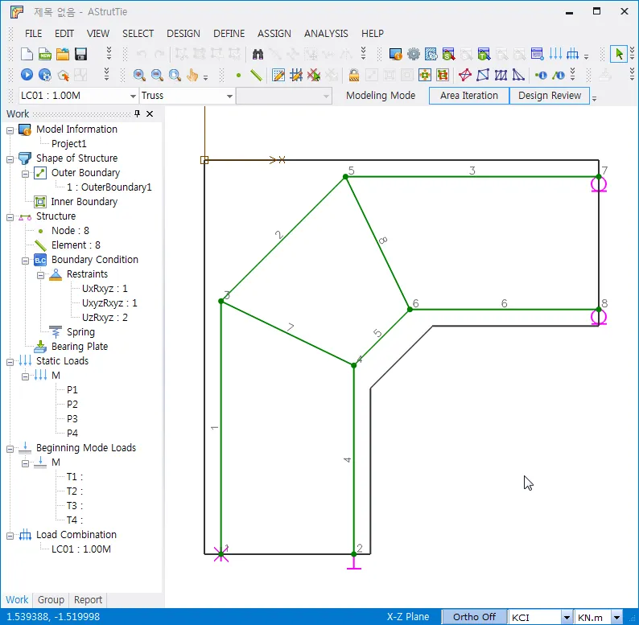The image size is (639, 625).
Task: Open the HELP menu
Action: coord(373,34)
